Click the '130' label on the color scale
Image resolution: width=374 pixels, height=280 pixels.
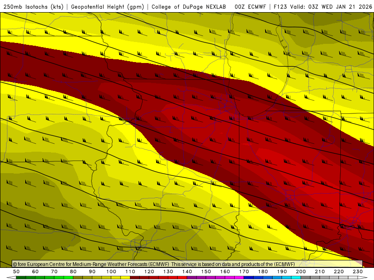pyautogui.click(x=168, y=272)
